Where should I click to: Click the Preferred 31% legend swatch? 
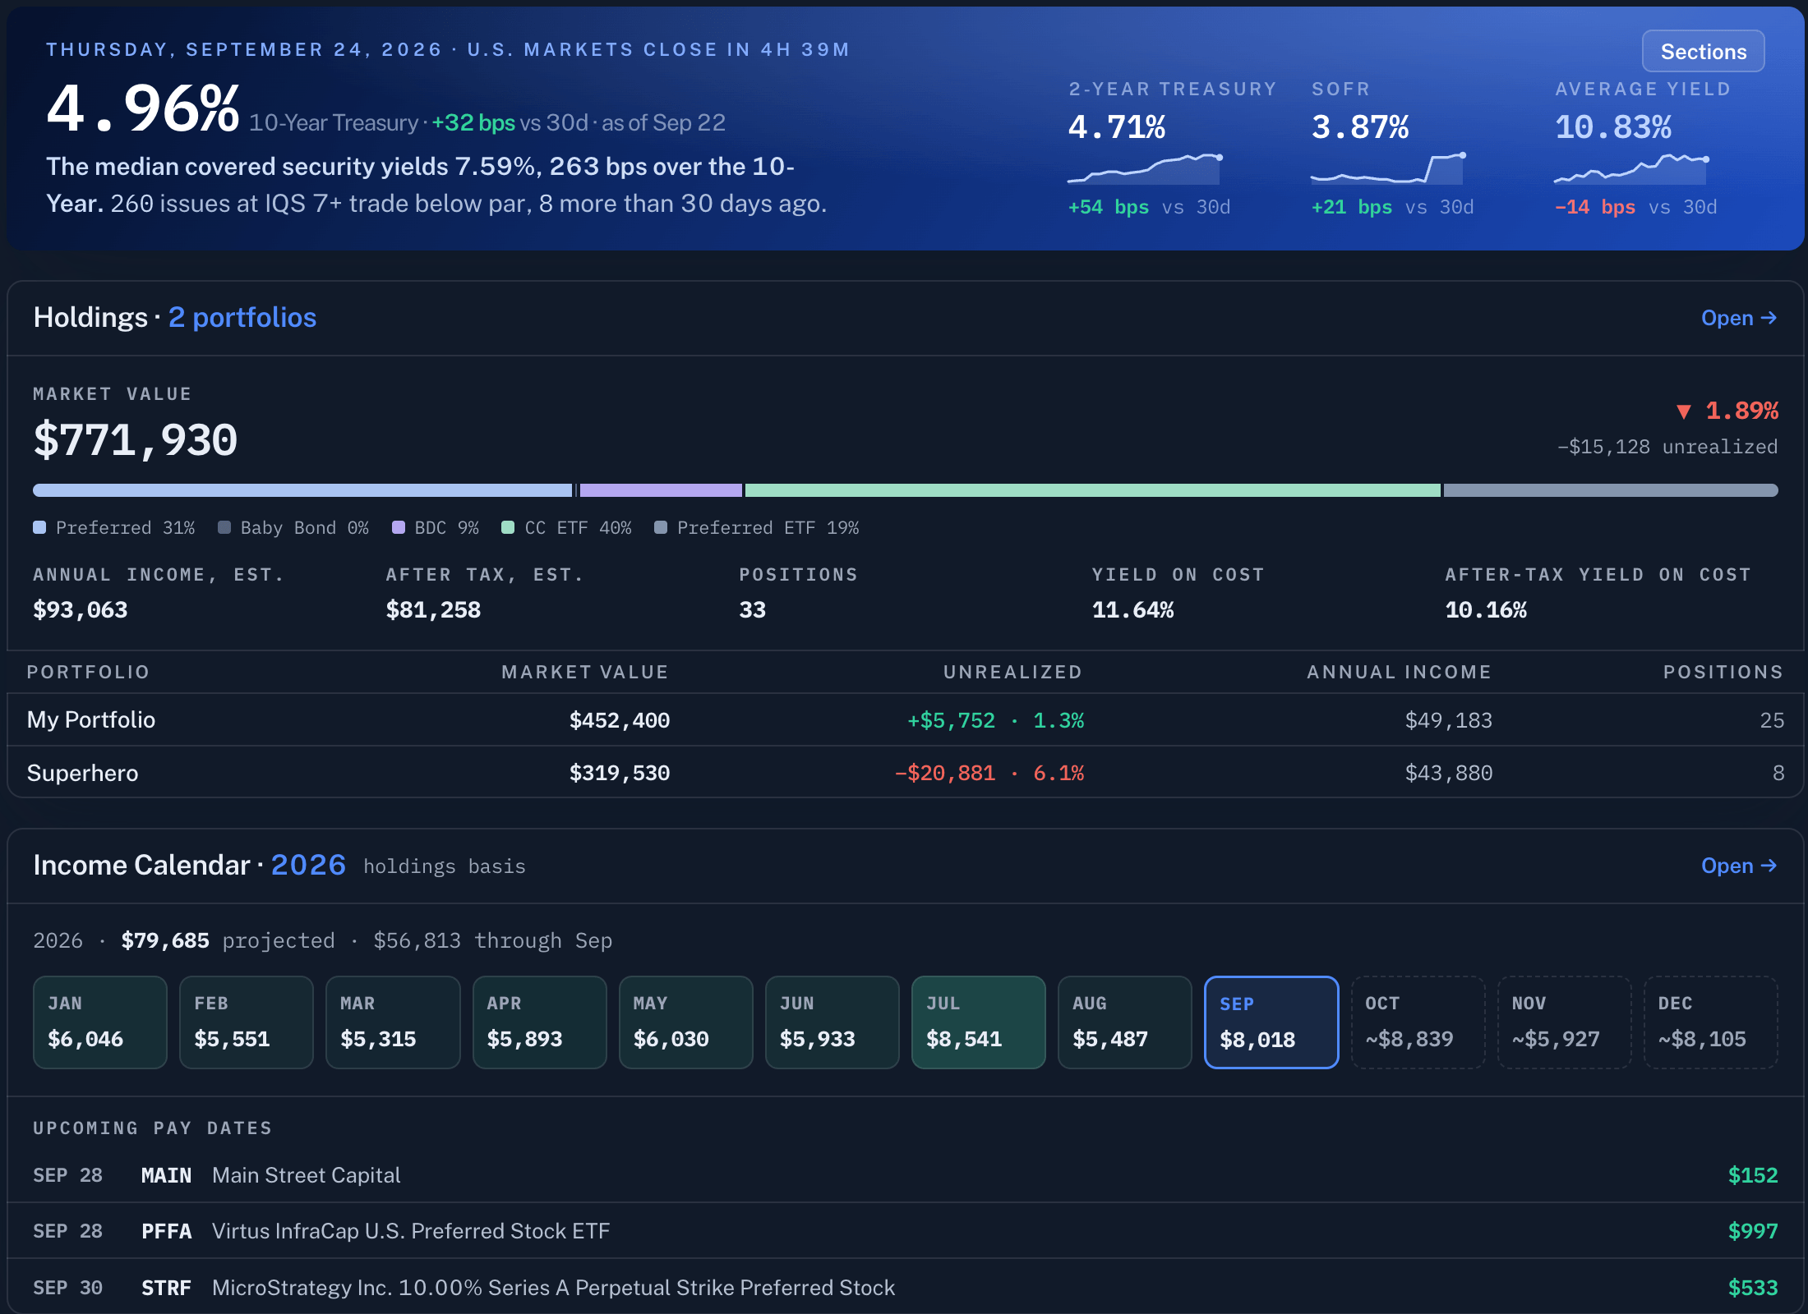pos(39,527)
